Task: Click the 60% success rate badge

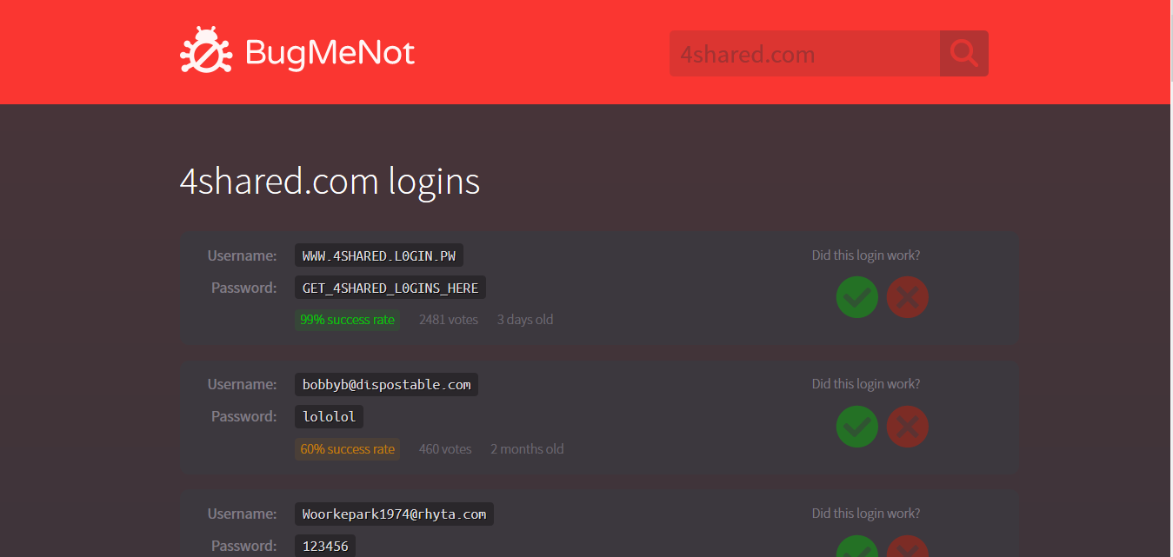Action: 347,449
